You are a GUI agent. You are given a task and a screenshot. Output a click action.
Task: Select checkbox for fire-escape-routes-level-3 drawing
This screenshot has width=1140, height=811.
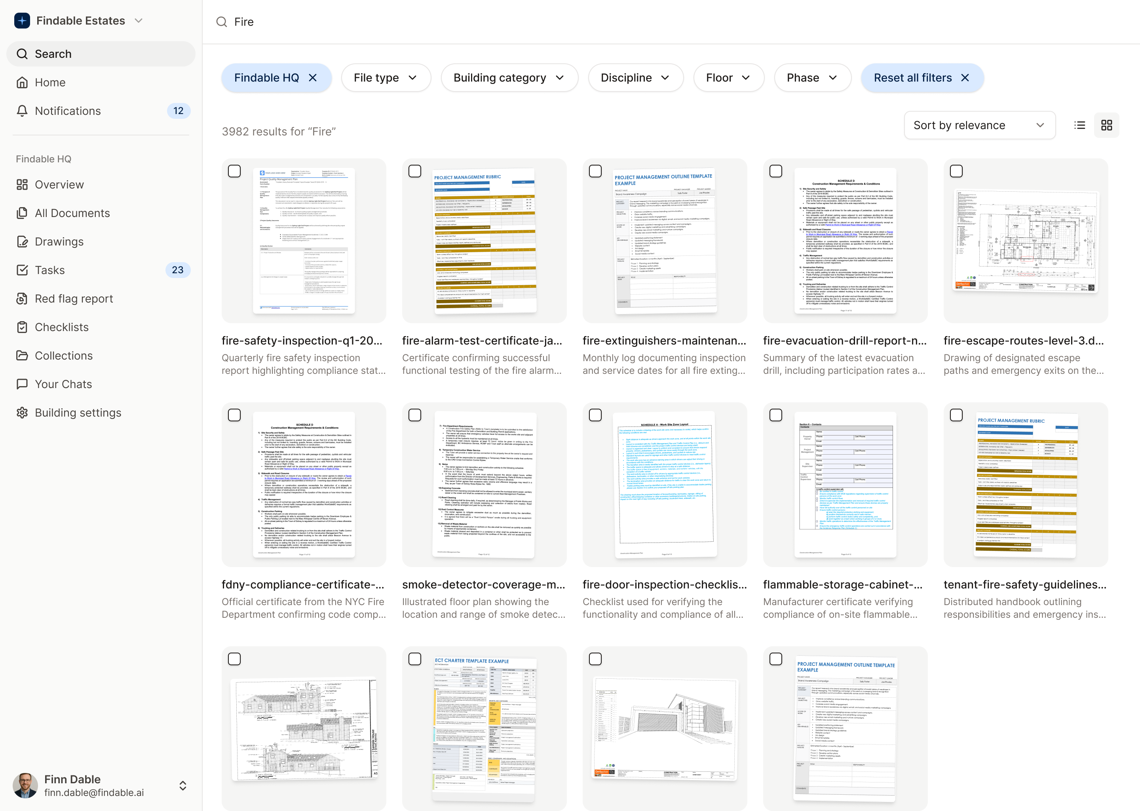[x=956, y=171]
